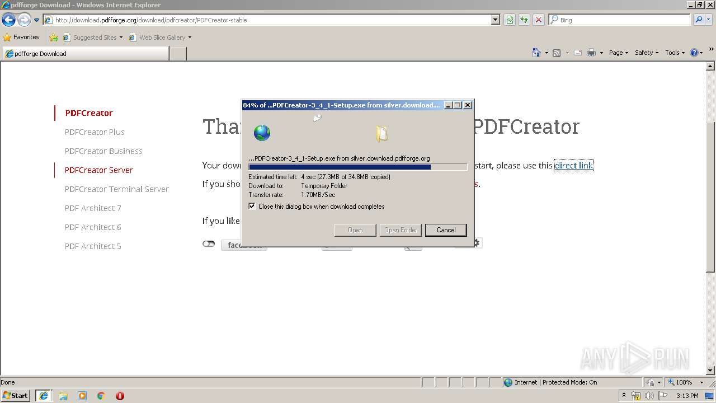Click the Read Mail envelope icon
This screenshot has width=716, height=403.
pos(578,53)
